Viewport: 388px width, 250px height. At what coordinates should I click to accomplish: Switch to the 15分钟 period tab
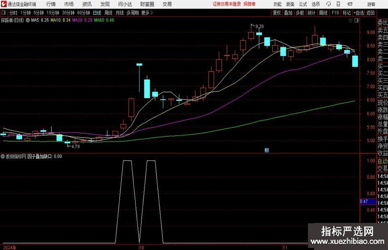53,13
